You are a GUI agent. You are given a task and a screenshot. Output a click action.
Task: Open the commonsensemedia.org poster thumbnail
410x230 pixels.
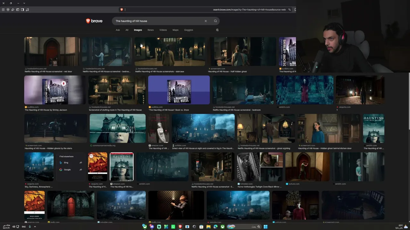tap(118, 128)
